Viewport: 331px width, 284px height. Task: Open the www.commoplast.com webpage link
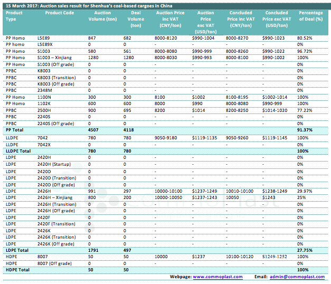tap(217, 277)
